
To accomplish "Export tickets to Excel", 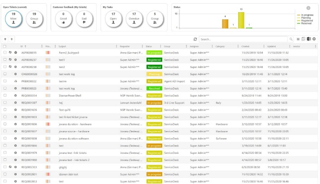I will pos(309,39).
